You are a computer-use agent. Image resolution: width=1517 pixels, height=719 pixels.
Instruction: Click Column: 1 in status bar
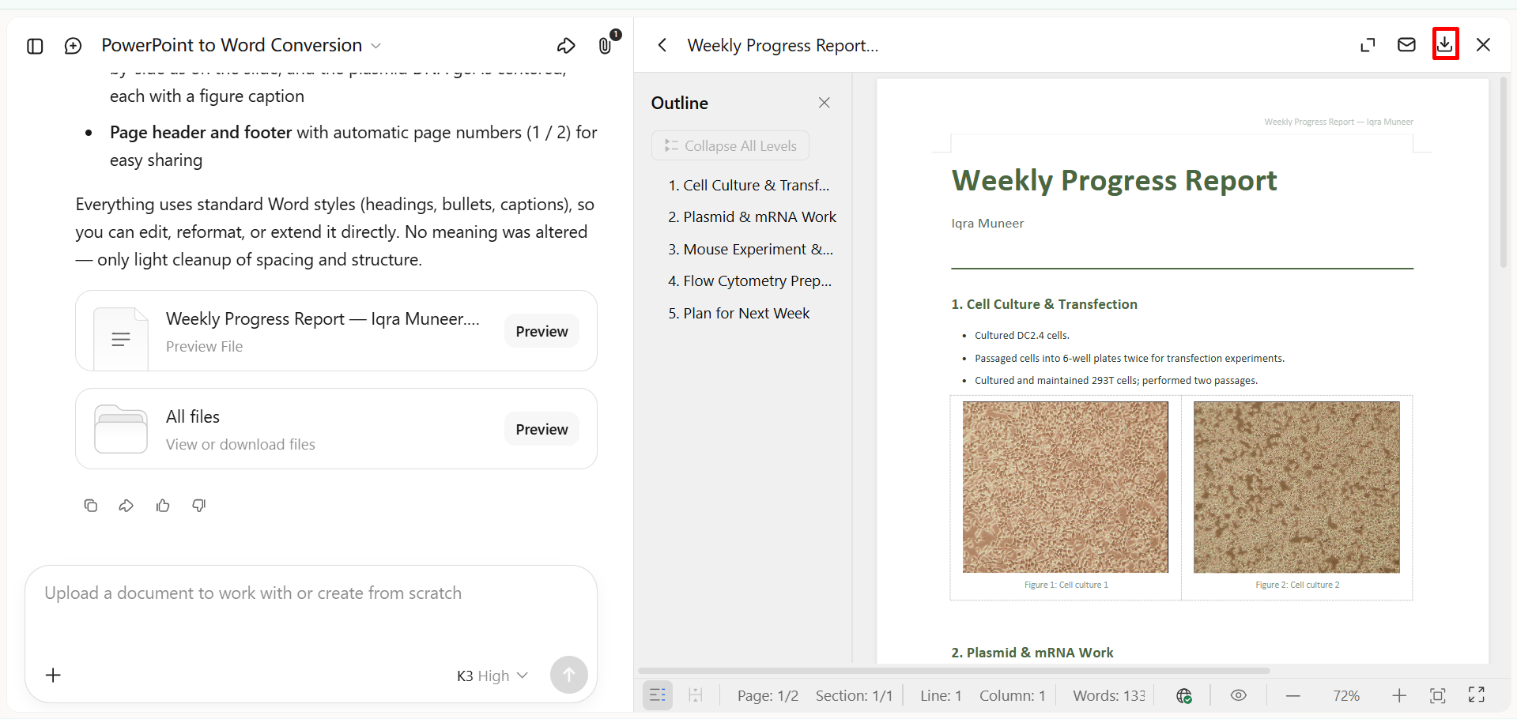point(1013,695)
